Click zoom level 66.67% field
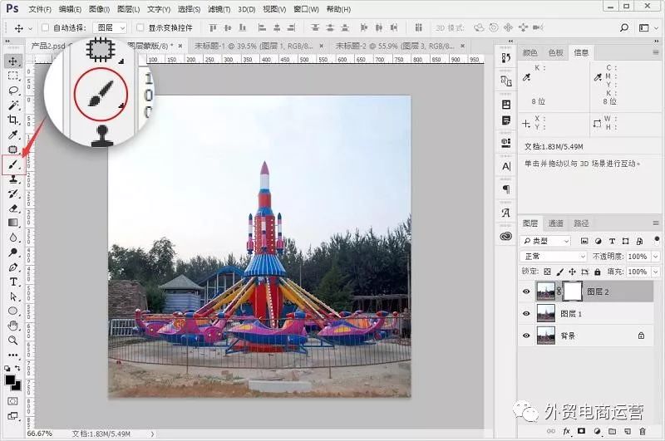Viewport: 665px width, 441px height. [x=39, y=434]
